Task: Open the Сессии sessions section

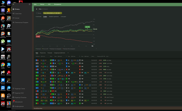Action: [x=17, y=18]
